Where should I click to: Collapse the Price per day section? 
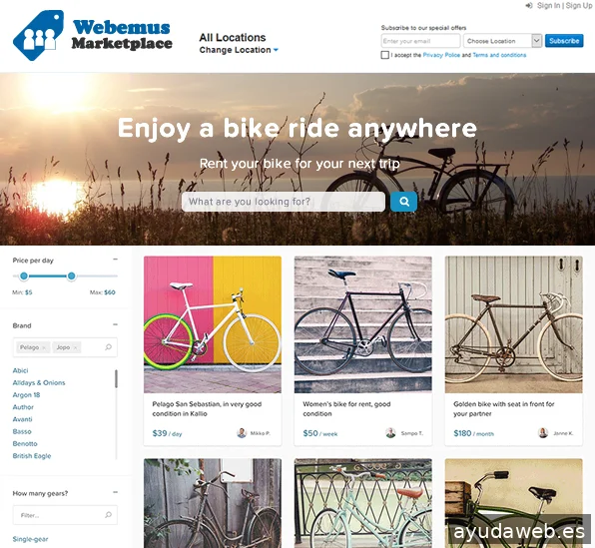[116, 260]
